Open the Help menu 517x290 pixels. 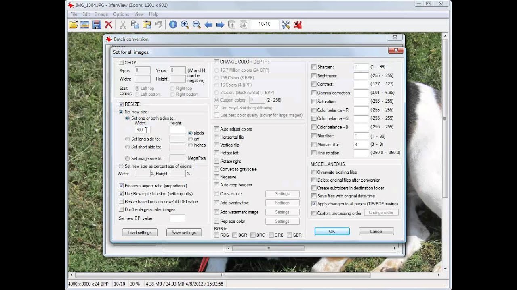tap(153, 14)
